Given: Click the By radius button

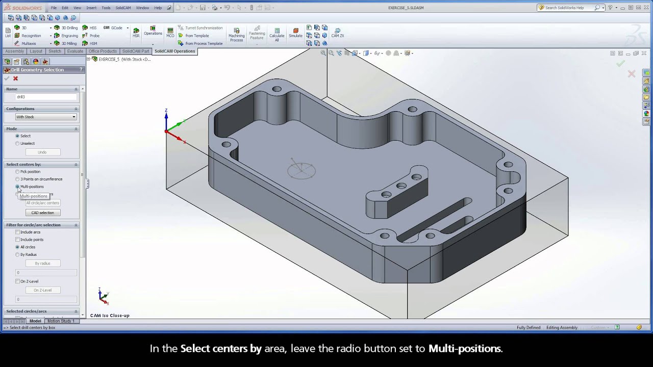Looking at the screenshot, I should pos(42,264).
